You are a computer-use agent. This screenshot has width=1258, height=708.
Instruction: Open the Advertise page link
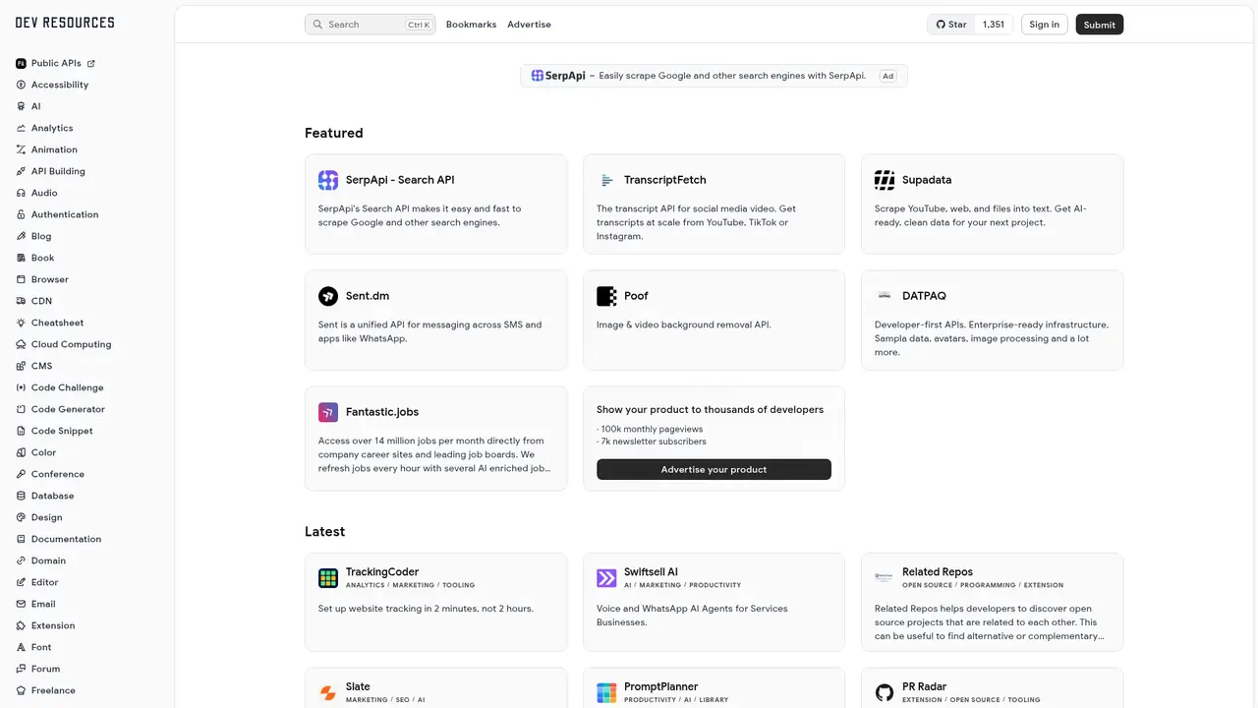pyautogui.click(x=529, y=25)
